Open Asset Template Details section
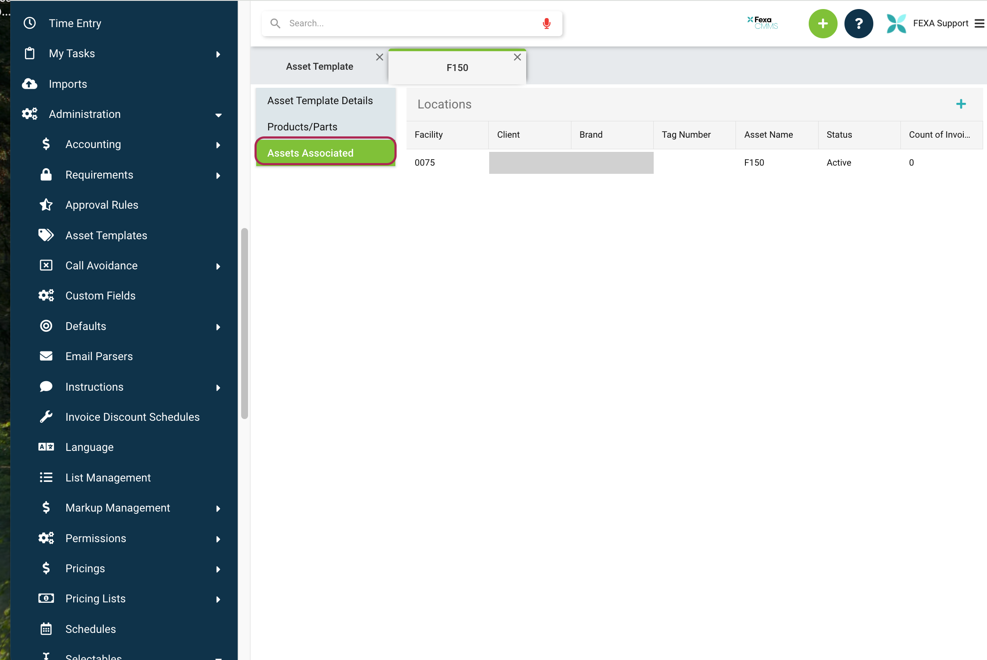This screenshot has width=987, height=660. pos(326,101)
